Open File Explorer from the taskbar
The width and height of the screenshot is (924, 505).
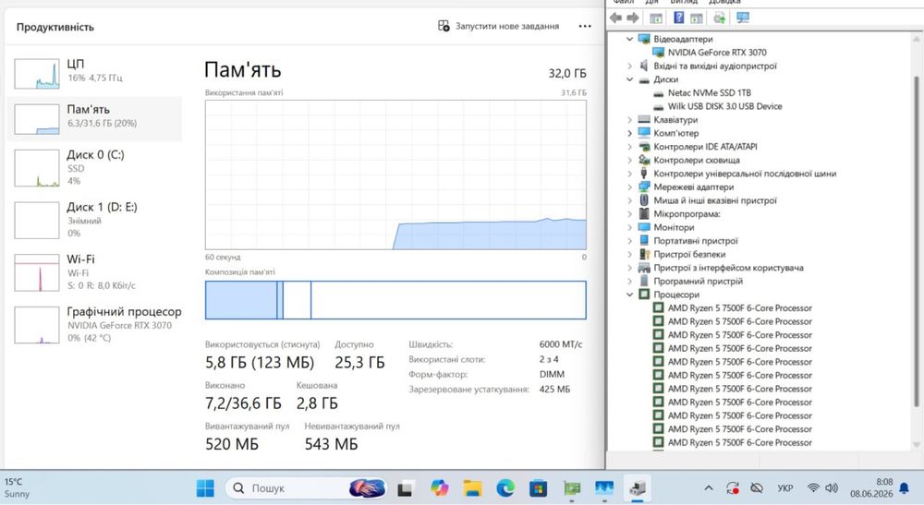(472, 488)
